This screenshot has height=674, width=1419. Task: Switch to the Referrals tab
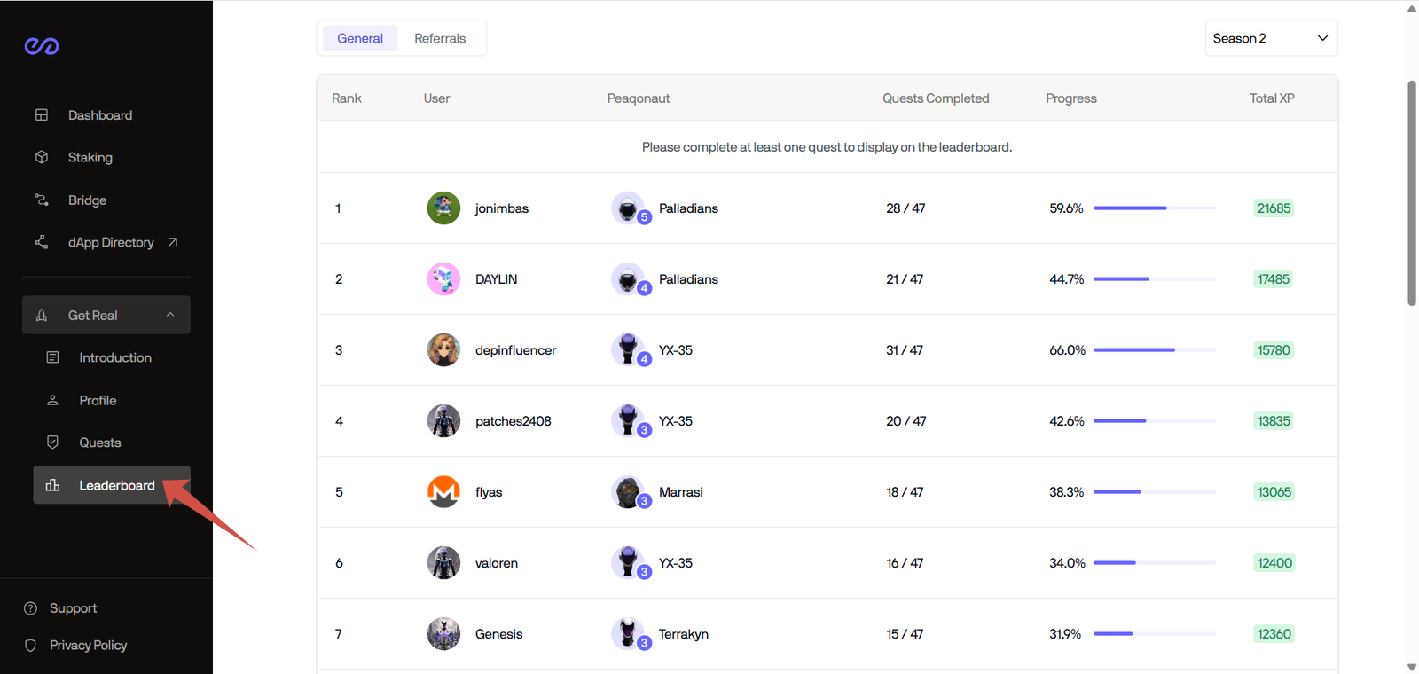pyautogui.click(x=440, y=38)
